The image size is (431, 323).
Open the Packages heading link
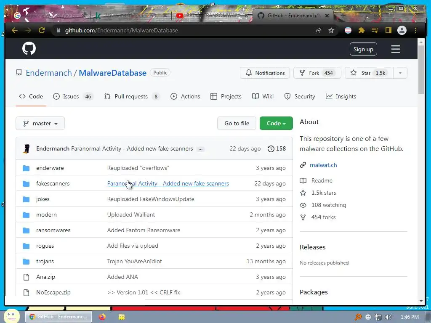314,292
